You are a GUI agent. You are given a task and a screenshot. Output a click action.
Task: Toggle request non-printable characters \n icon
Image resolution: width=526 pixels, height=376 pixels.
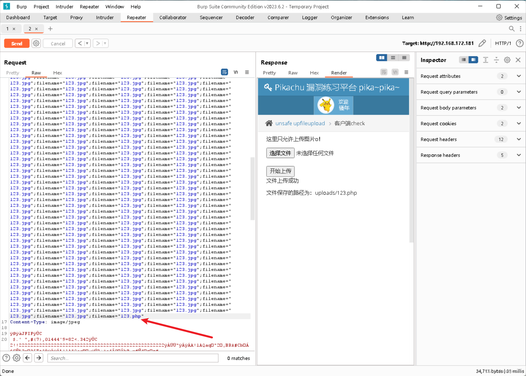[236, 72]
